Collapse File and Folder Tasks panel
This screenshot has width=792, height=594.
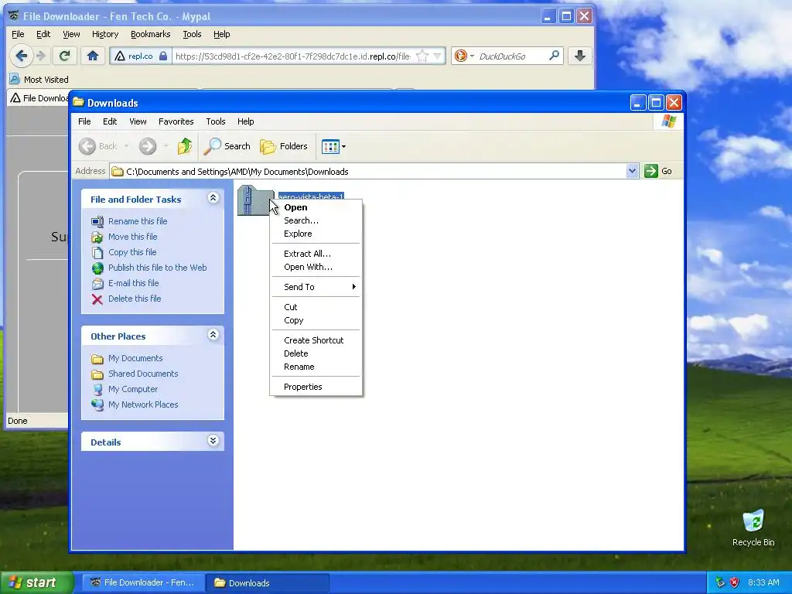tap(213, 198)
